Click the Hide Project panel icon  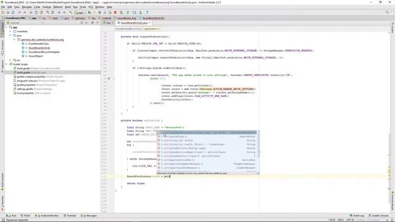[98, 23]
